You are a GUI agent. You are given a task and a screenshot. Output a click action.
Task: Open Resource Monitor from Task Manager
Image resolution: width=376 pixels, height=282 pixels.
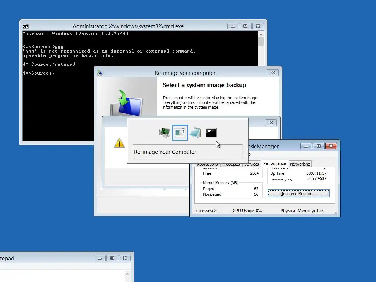tap(299, 194)
